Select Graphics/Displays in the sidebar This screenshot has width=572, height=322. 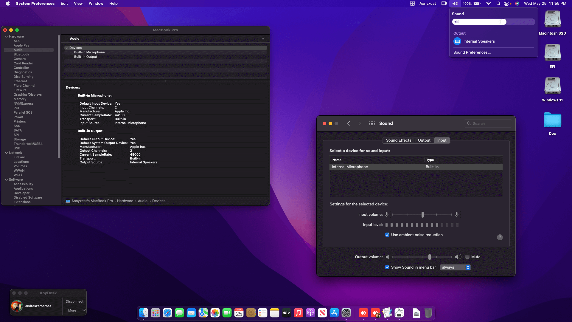[28, 95]
